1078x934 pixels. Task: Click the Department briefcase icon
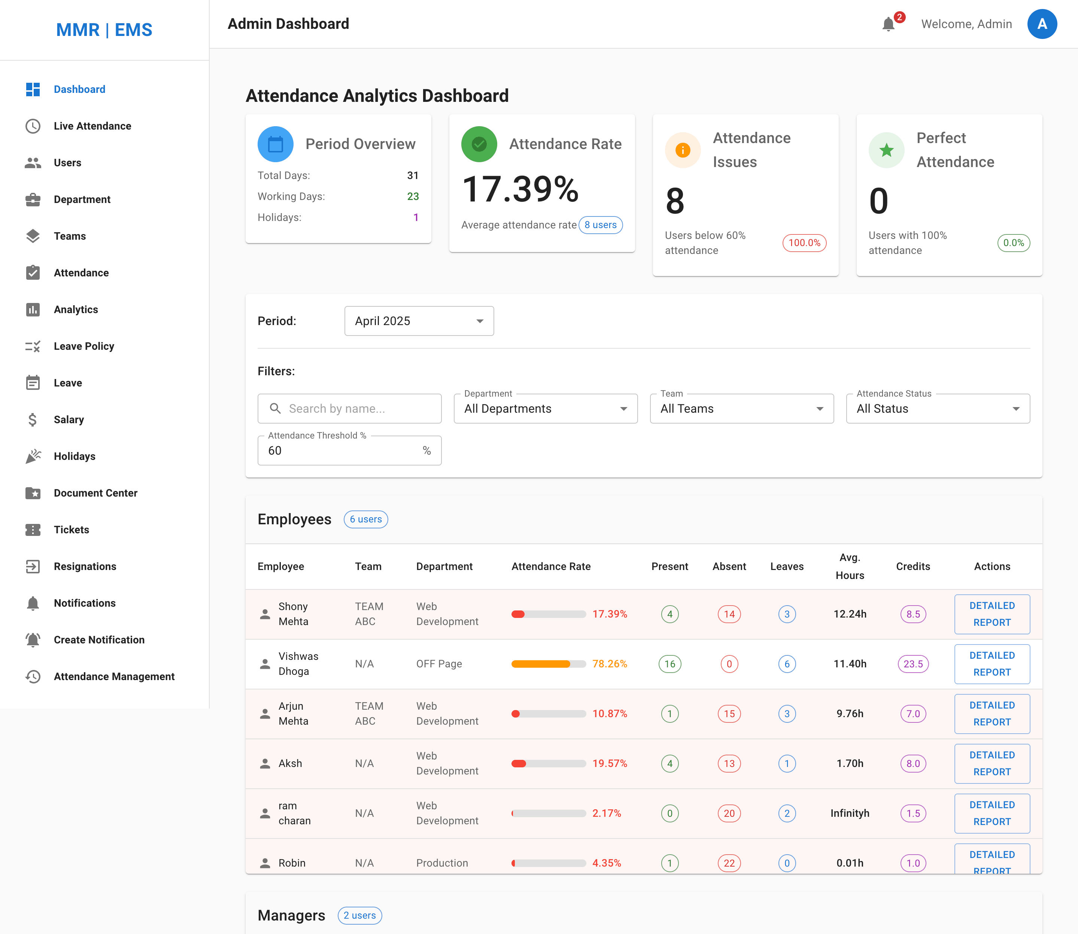33,200
